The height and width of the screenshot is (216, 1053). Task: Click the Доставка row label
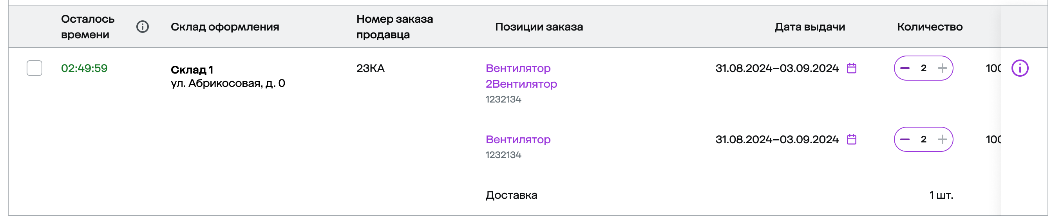click(x=511, y=195)
